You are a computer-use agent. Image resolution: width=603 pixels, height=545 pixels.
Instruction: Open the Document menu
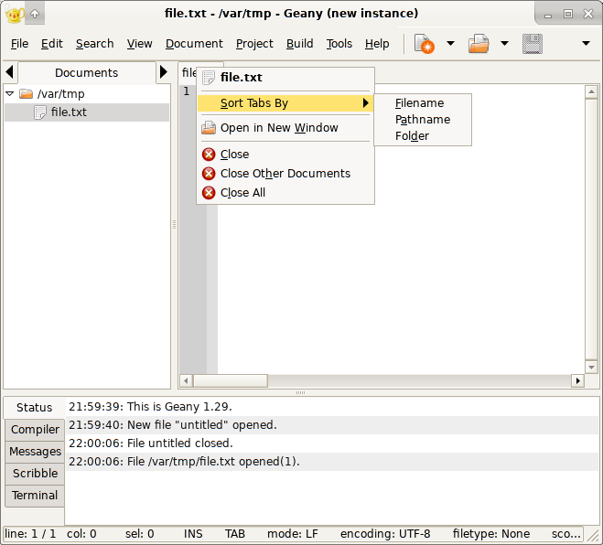(194, 44)
